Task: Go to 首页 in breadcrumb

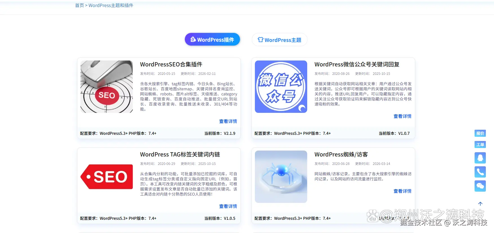Action: pyautogui.click(x=79, y=5)
